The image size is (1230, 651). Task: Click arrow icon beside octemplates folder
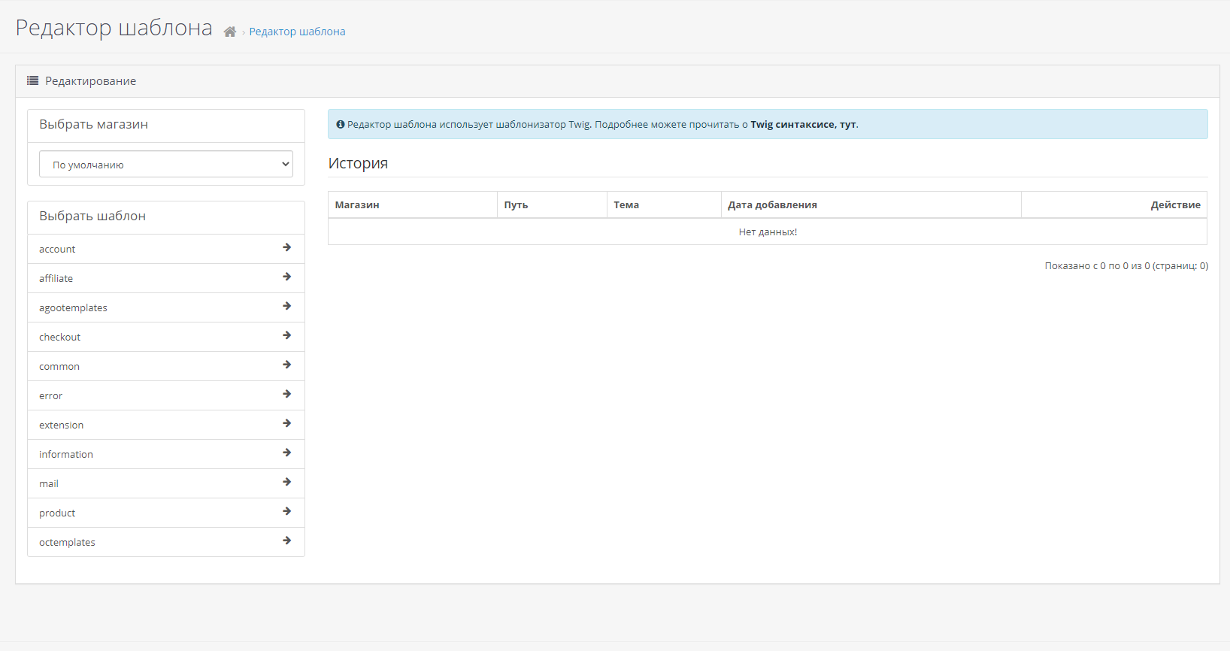pyautogui.click(x=286, y=540)
